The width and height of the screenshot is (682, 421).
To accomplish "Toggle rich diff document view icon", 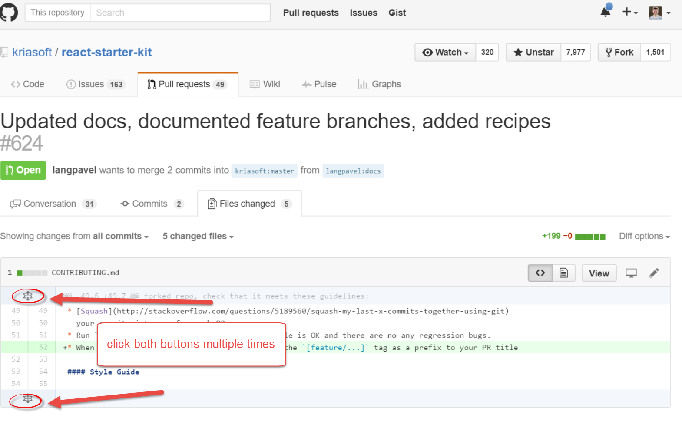I will [564, 273].
